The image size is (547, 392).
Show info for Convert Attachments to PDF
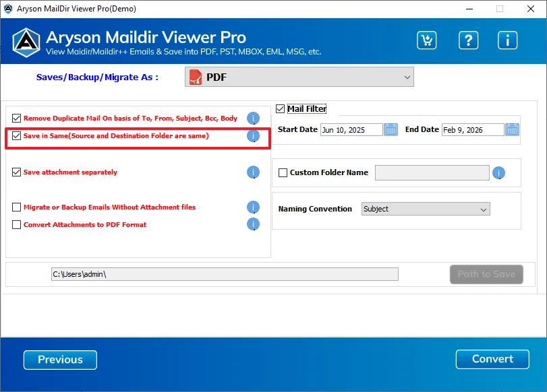[x=254, y=224]
